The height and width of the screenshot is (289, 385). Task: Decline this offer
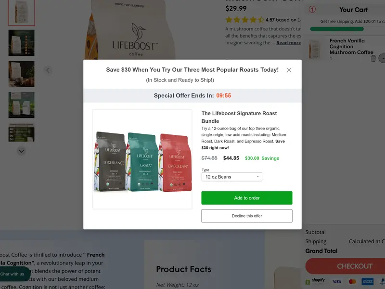(246, 216)
